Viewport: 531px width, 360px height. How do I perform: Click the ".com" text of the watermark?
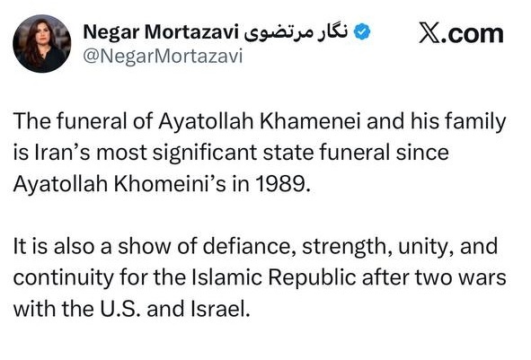472,34
